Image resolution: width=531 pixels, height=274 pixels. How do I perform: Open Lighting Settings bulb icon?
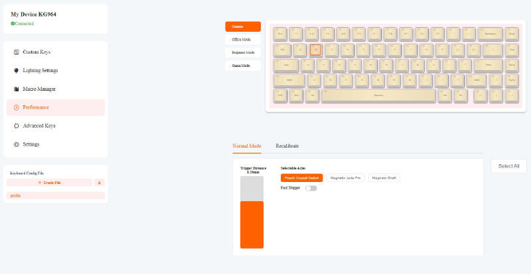(x=16, y=71)
